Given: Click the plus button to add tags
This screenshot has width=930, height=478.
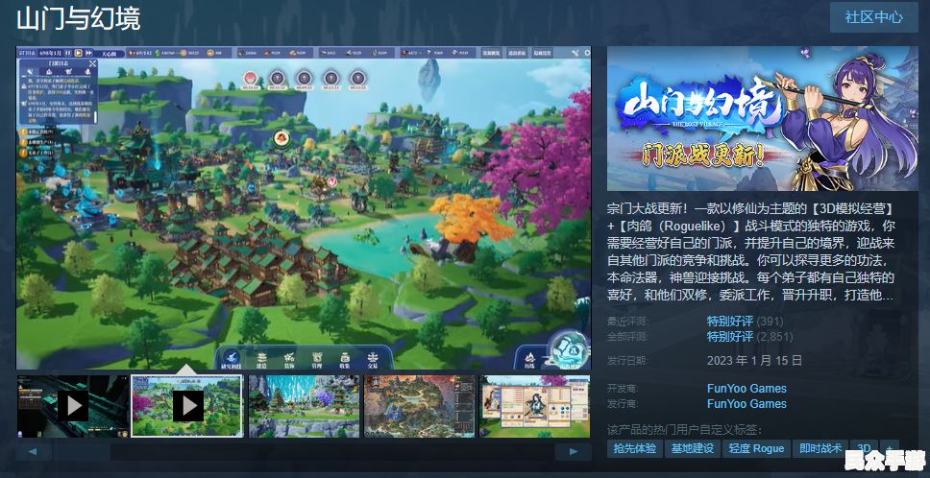Looking at the screenshot, I should pyautogui.click(x=889, y=448).
